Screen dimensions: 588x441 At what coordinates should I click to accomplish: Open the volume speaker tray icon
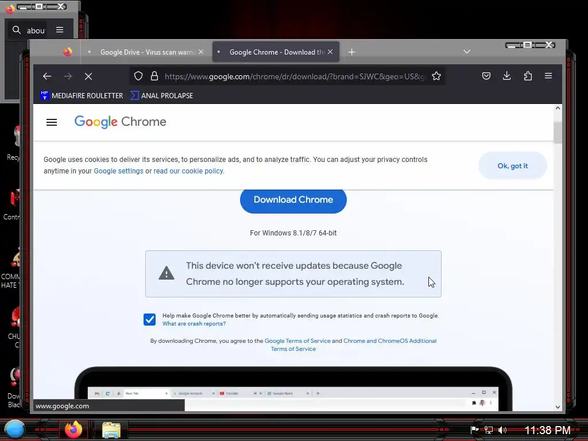tap(502, 430)
